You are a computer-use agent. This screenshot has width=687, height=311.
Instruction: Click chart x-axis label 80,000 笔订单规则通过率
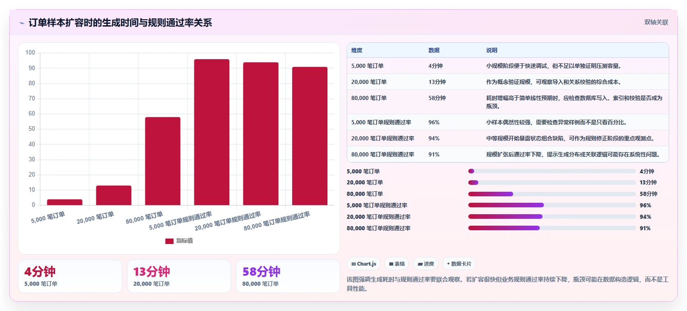pos(277,221)
